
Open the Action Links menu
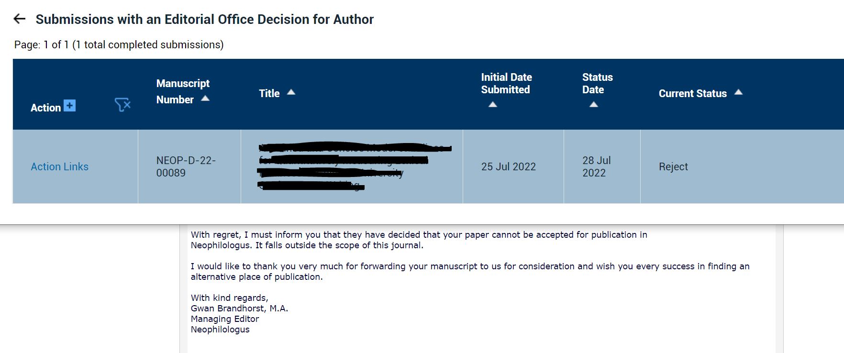tap(60, 166)
